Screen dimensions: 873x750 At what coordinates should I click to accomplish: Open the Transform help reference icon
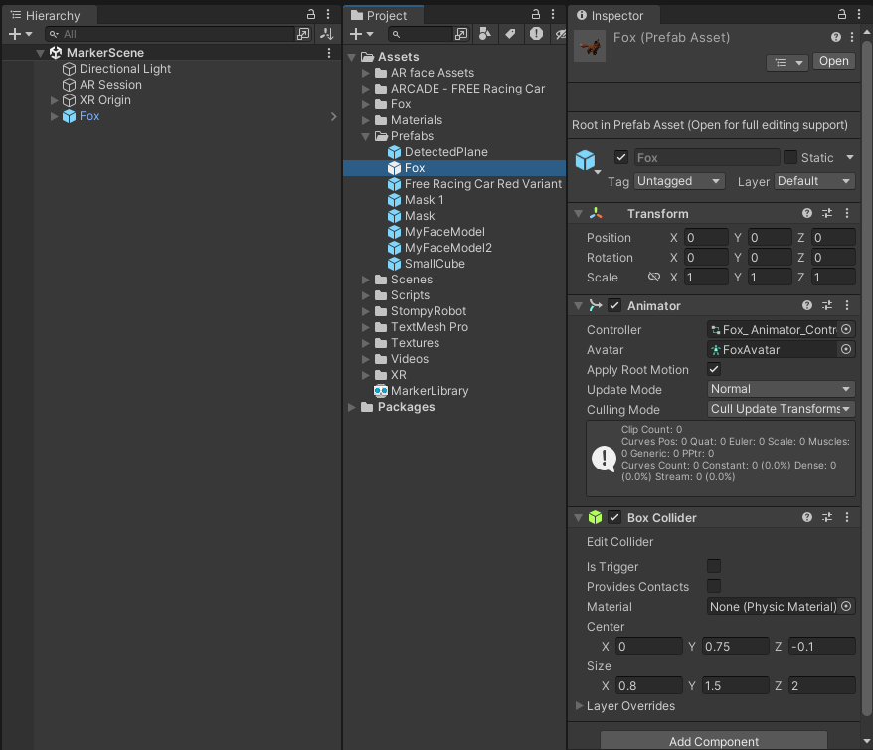point(806,213)
